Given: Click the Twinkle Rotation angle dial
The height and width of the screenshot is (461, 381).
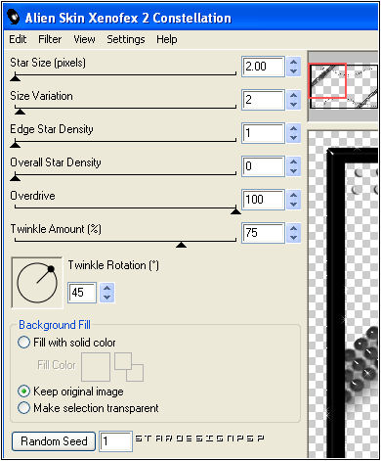Looking at the screenshot, I should click(x=37, y=283).
